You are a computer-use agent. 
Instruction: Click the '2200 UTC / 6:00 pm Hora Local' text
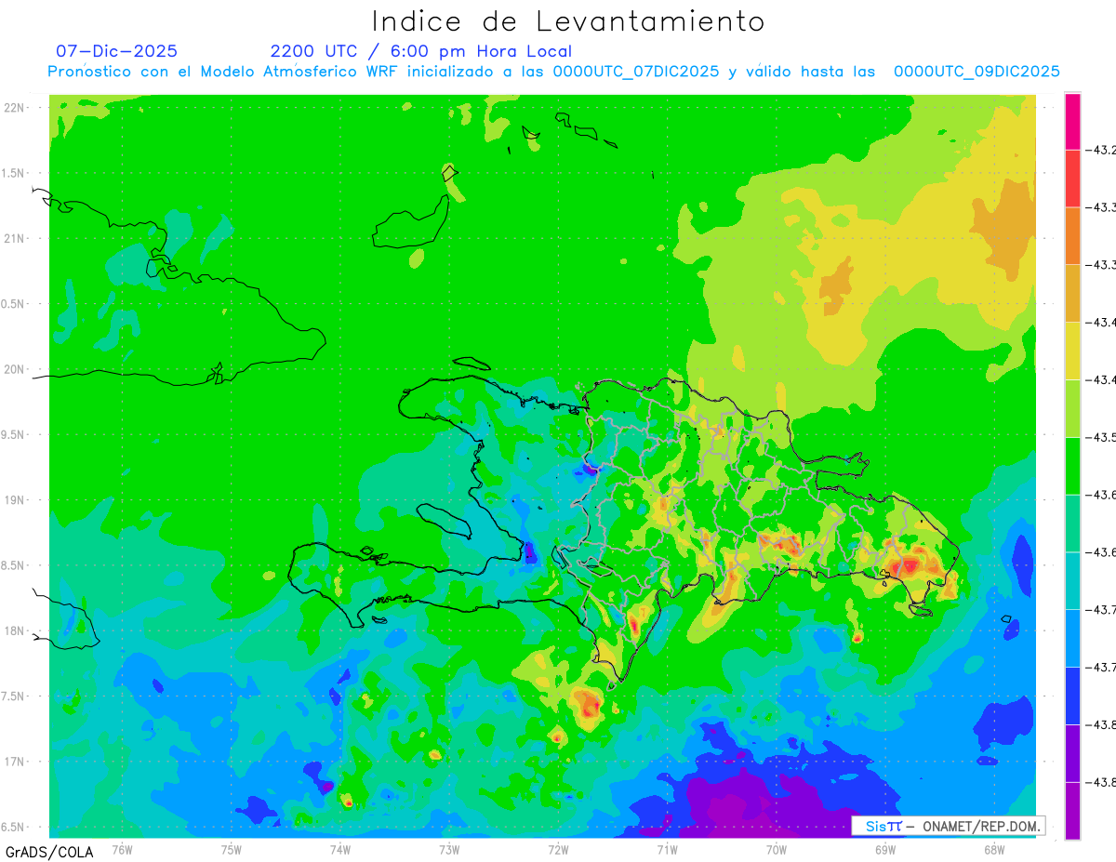421,51
